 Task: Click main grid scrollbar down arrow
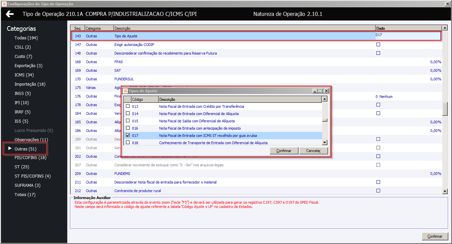445,191
